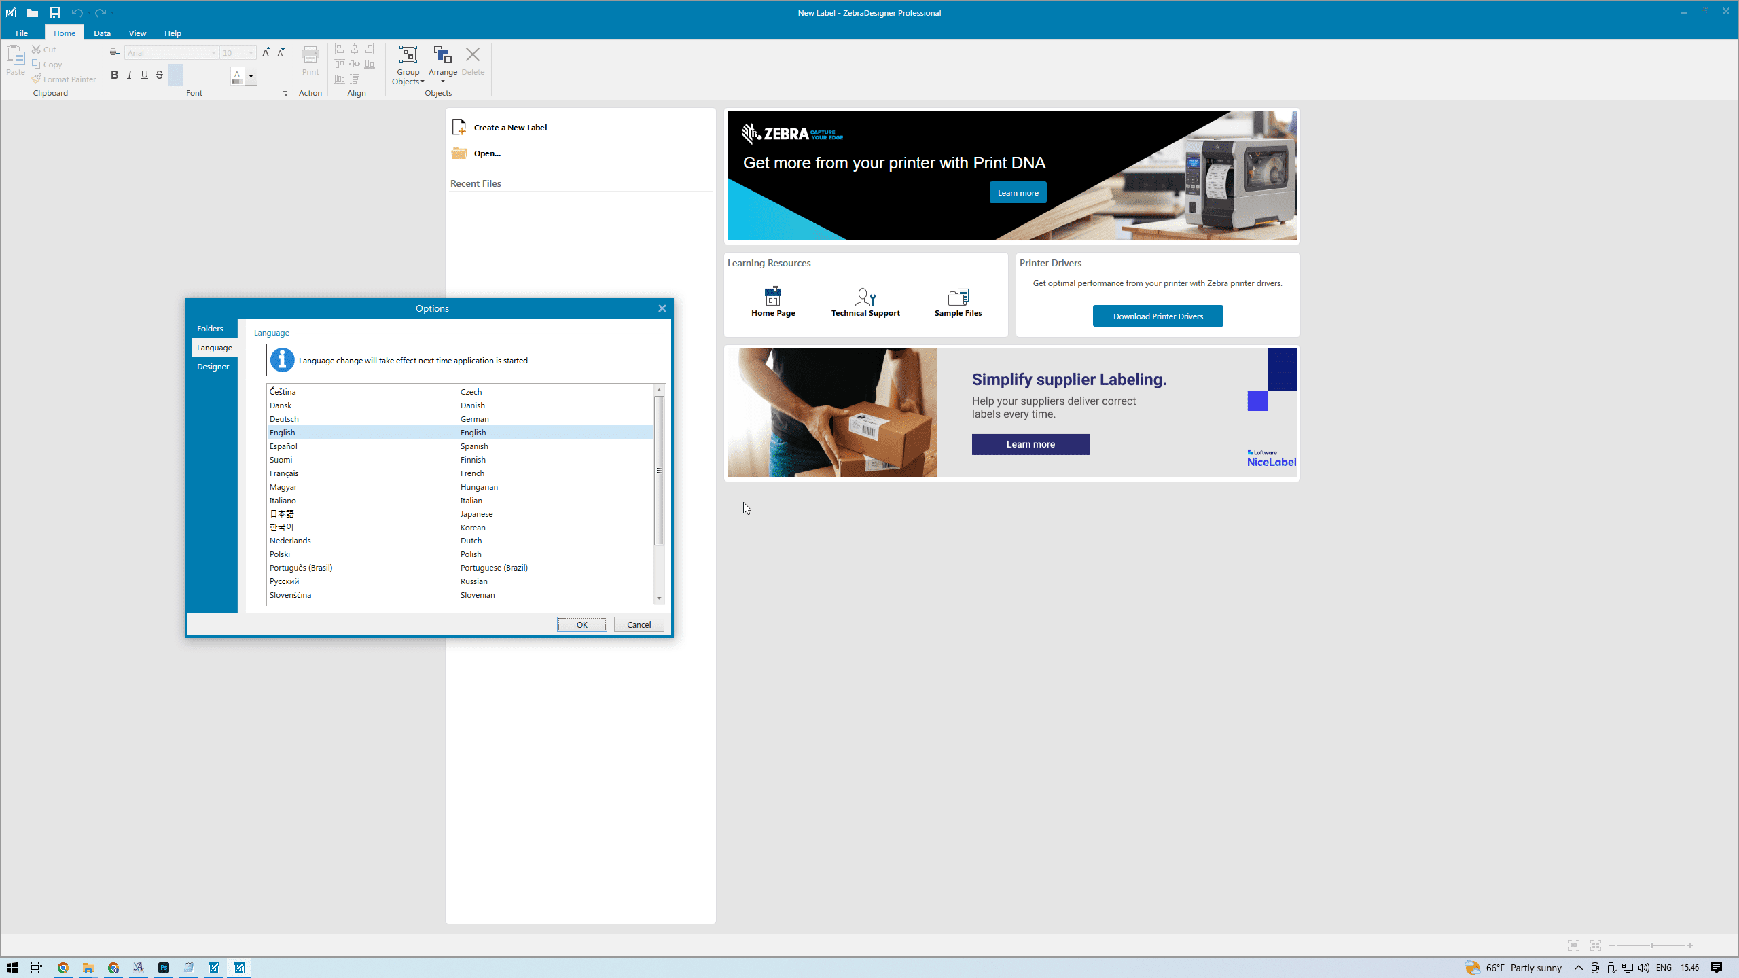This screenshot has width=1739, height=978.
Task: Open the Data ribbon tab
Action: pyautogui.click(x=102, y=33)
